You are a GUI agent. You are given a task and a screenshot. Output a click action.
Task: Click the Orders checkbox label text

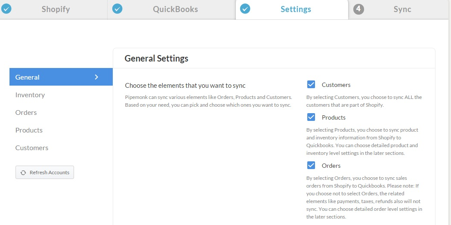point(331,166)
